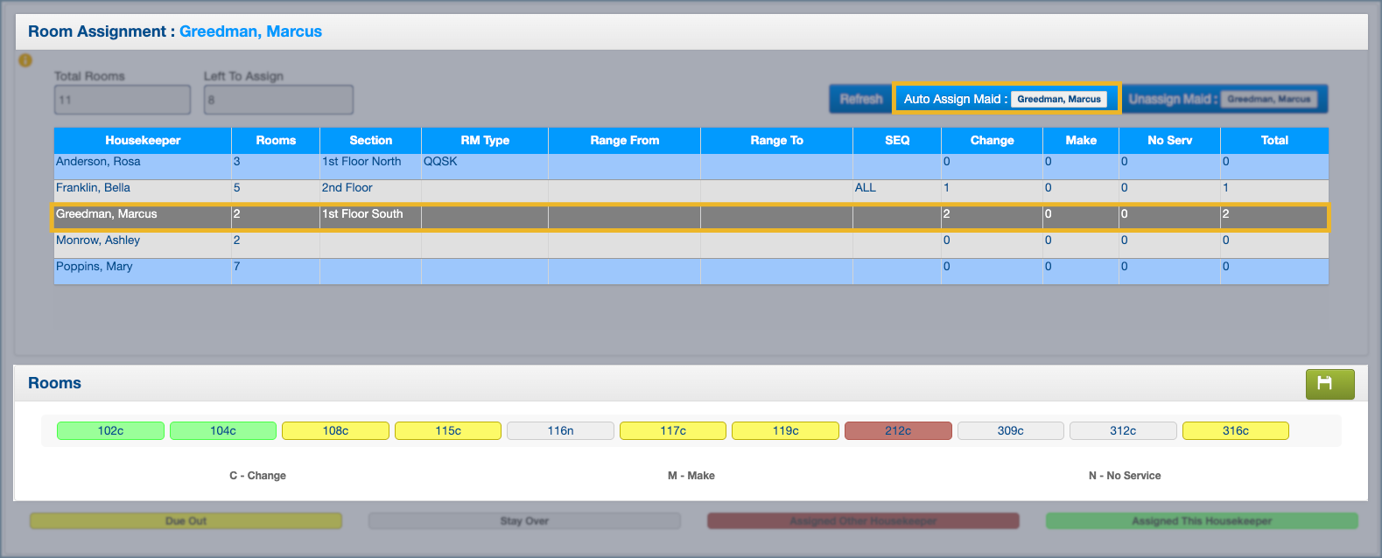Viewport: 1382px width, 558px height.
Task: Select housekeeper Anderson, Rosa row
Action: (98, 162)
